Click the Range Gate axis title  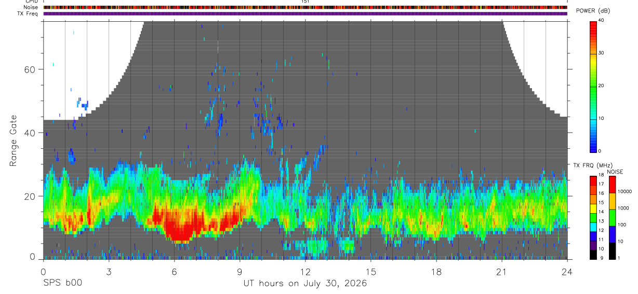point(14,141)
